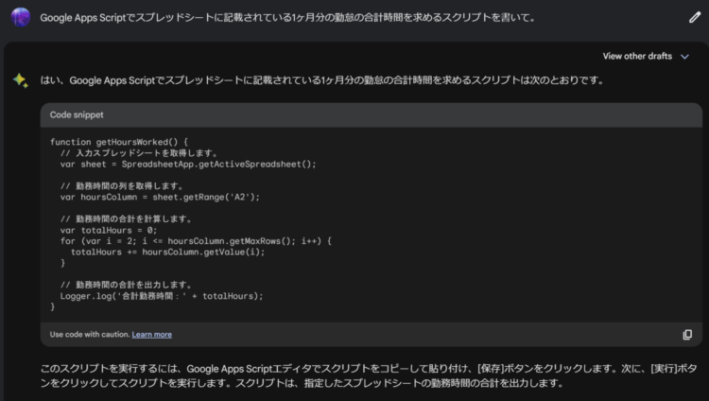Copy the code with the copy icon
The image size is (709, 401).
coord(687,335)
